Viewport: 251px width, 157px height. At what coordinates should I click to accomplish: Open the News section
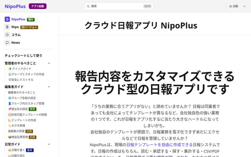pos(12,43)
